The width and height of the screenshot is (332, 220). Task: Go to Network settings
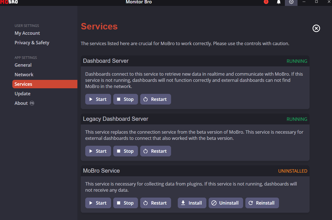(x=24, y=75)
